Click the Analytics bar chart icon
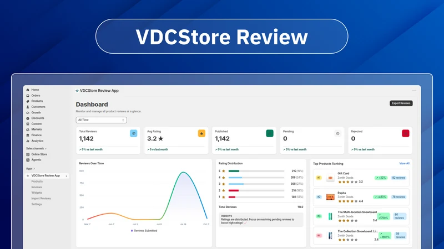The width and height of the screenshot is (444, 249). pyautogui.click(x=28, y=141)
